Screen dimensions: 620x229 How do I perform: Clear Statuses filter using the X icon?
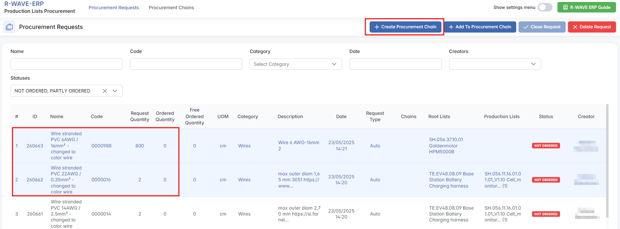point(105,91)
